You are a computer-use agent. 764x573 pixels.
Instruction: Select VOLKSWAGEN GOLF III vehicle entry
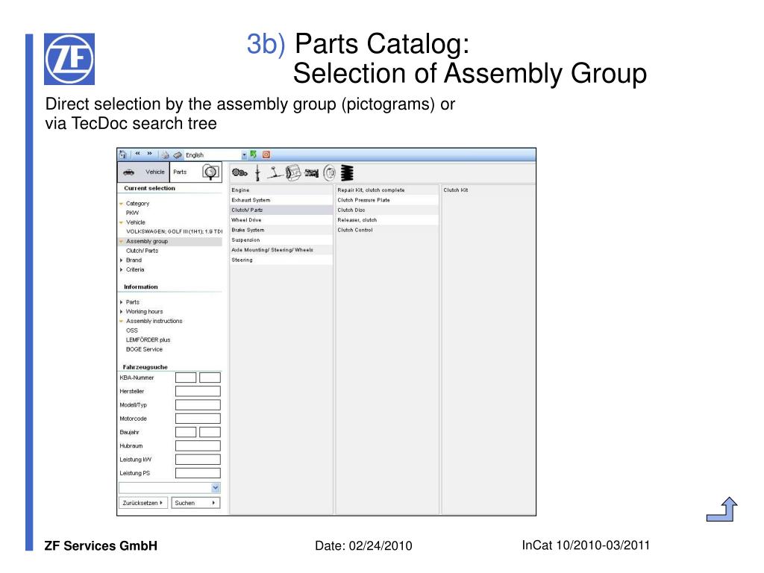(x=174, y=231)
